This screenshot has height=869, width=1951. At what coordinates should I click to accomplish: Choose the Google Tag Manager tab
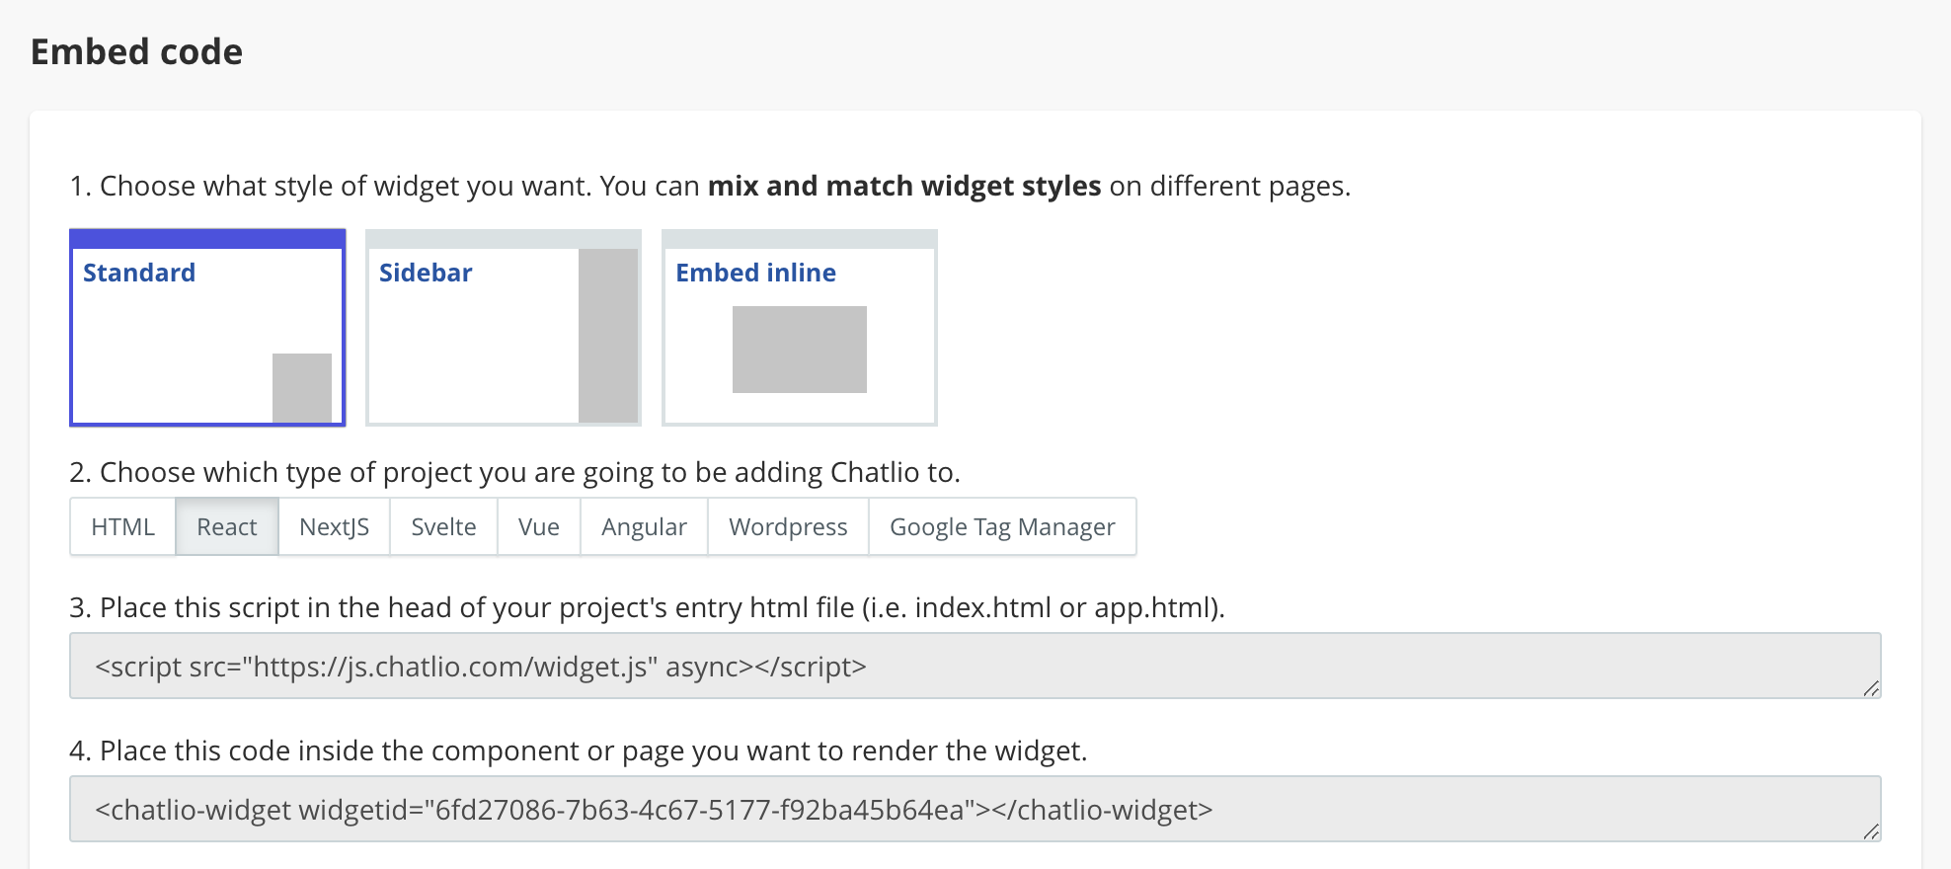click(1002, 527)
